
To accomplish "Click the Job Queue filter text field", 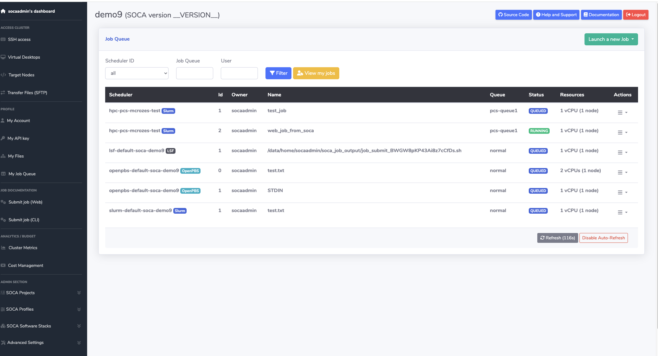I will click(x=195, y=73).
